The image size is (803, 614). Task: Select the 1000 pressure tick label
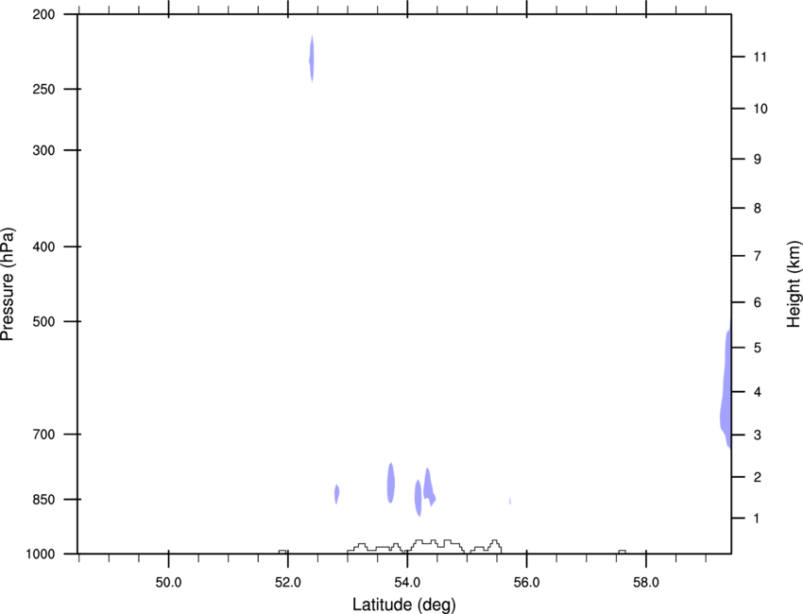point(41,554)
